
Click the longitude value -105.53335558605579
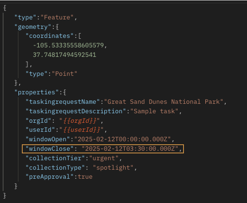click(x=68, y=45)
